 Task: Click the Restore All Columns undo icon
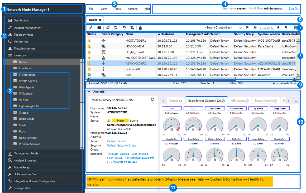click(x=124, y=27)
